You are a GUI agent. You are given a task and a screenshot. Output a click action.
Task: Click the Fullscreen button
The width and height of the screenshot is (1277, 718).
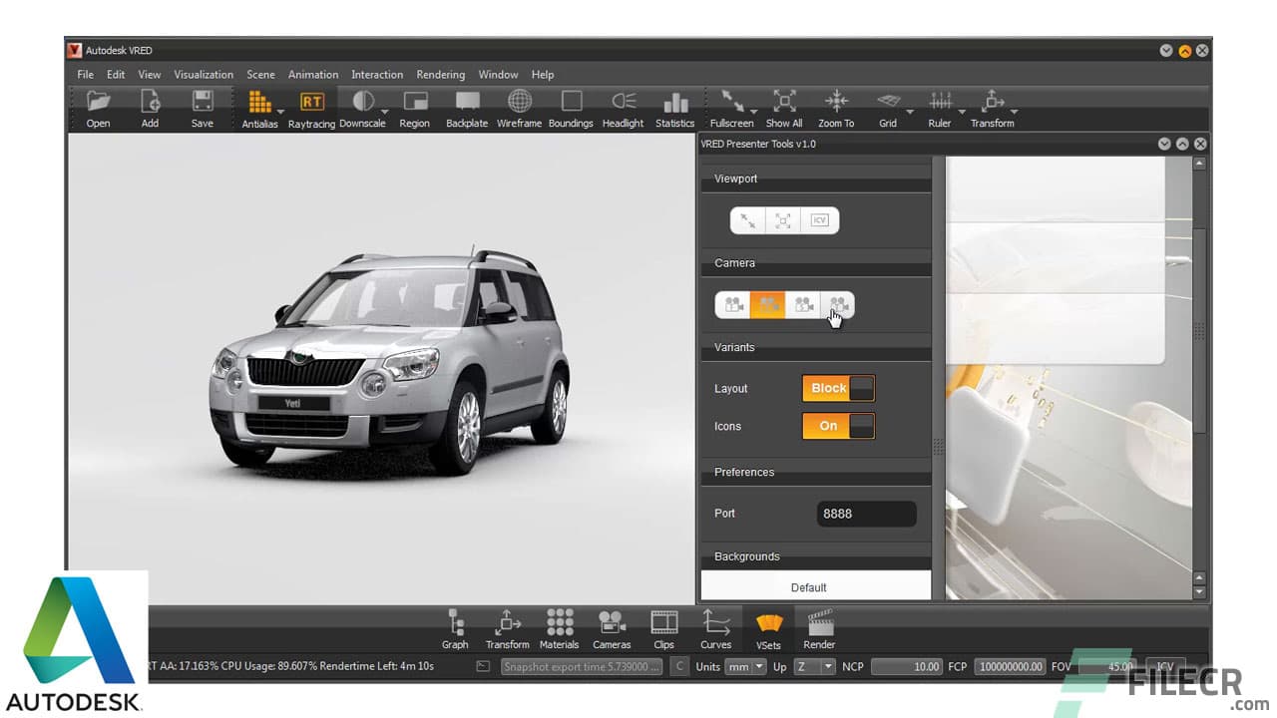731,105
